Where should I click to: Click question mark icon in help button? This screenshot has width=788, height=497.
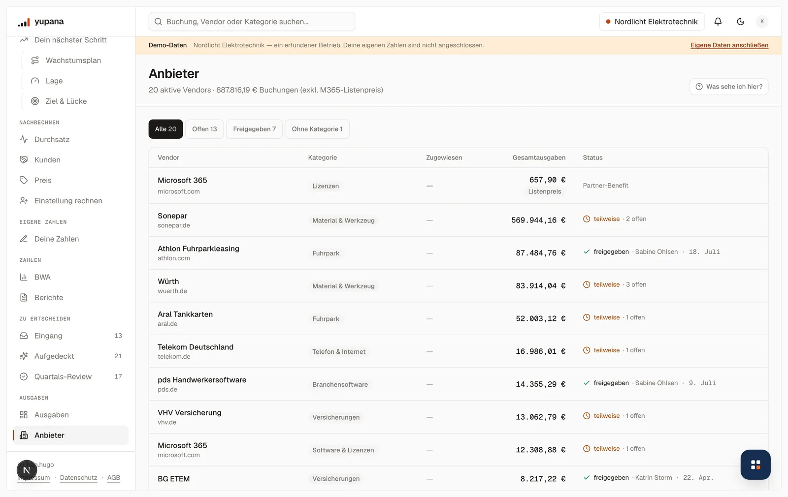pos(699,87)
